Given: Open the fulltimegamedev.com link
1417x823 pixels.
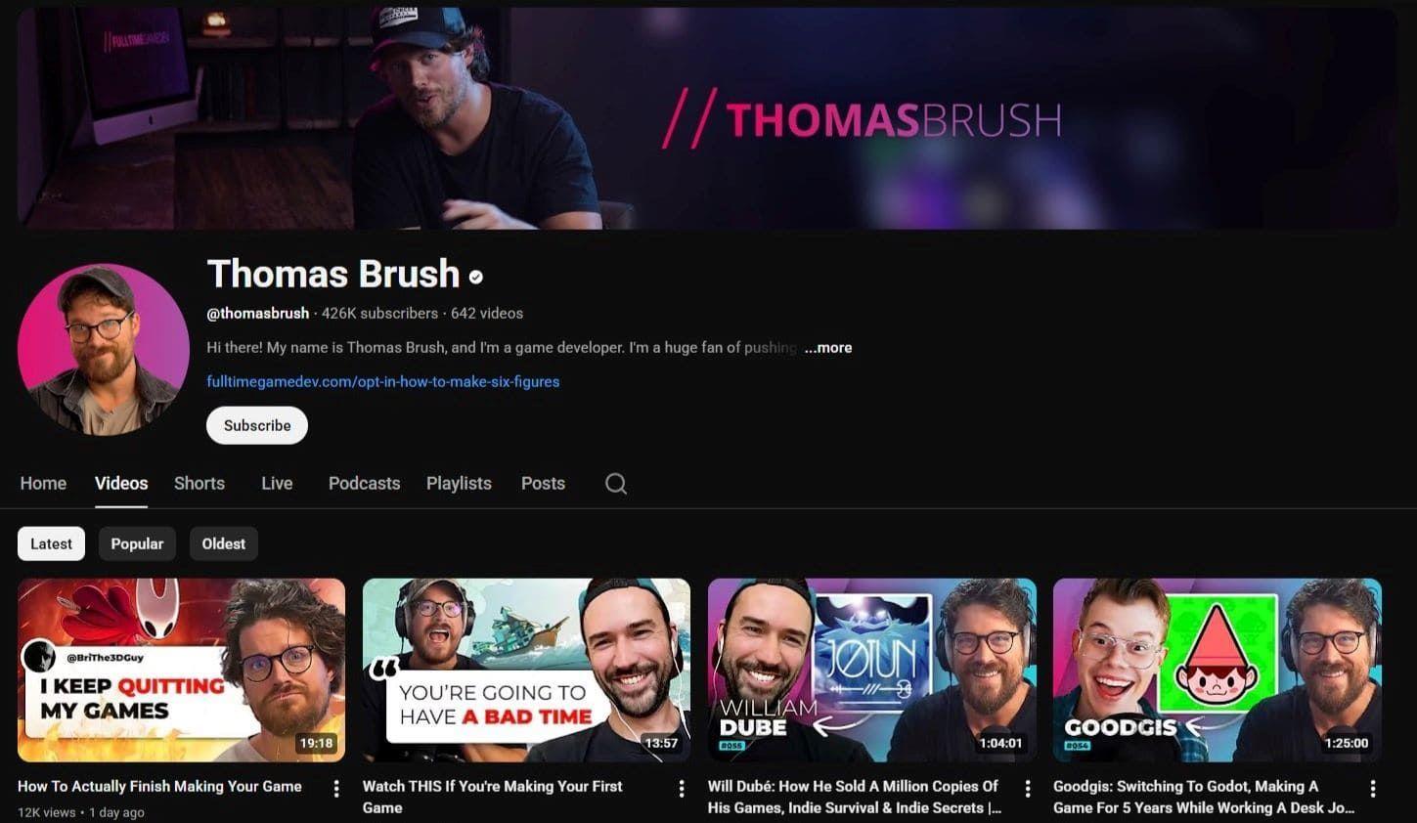Looking at the screenshot, I should click(383, 382).
